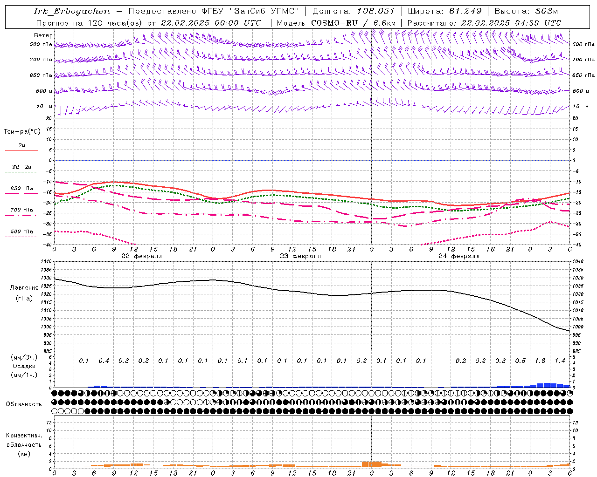The width and height of the screenshot is (597, 477).
Task: Click the '23 февраля' date label
Action: point(300,256)
